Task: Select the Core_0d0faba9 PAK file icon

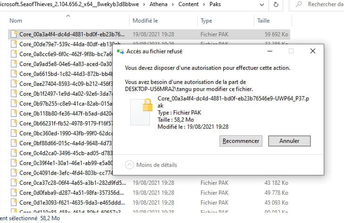Action: pyautogui.click(x=14, y=192)
